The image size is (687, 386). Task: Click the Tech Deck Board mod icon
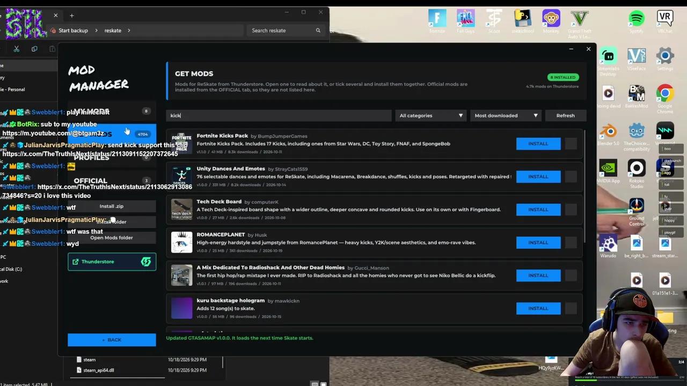(x=181, y=210)
